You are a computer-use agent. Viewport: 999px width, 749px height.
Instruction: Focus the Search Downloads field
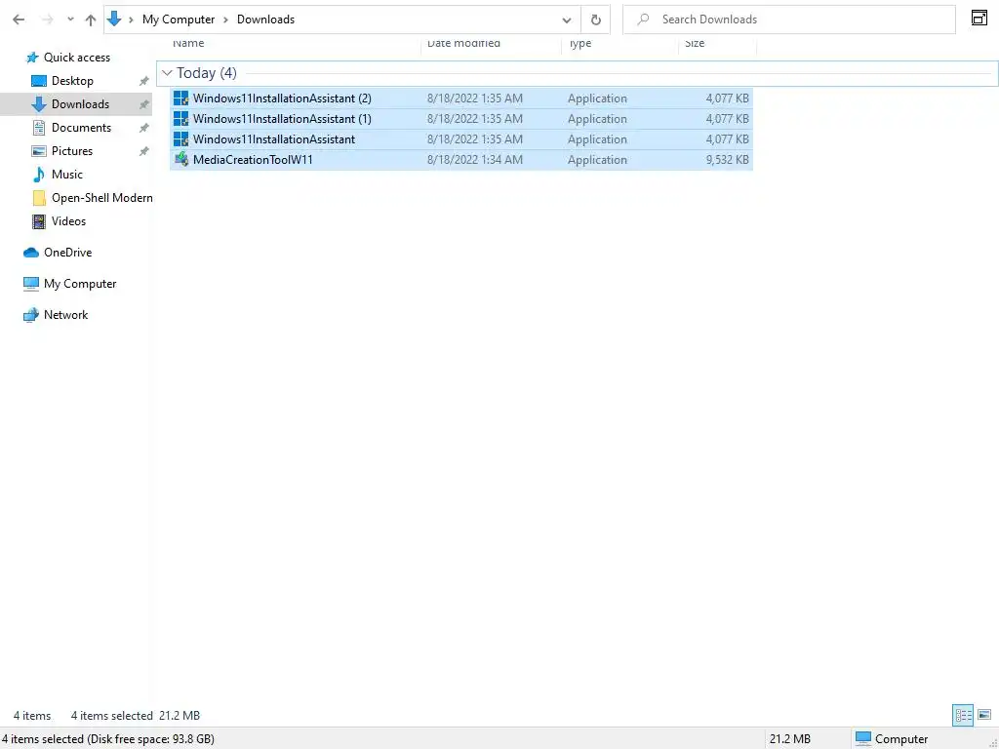tap(788, 20)
